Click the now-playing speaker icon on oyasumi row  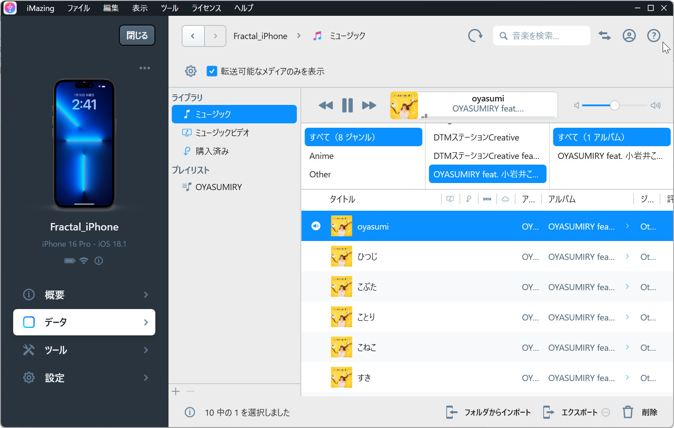coord(316,226)
